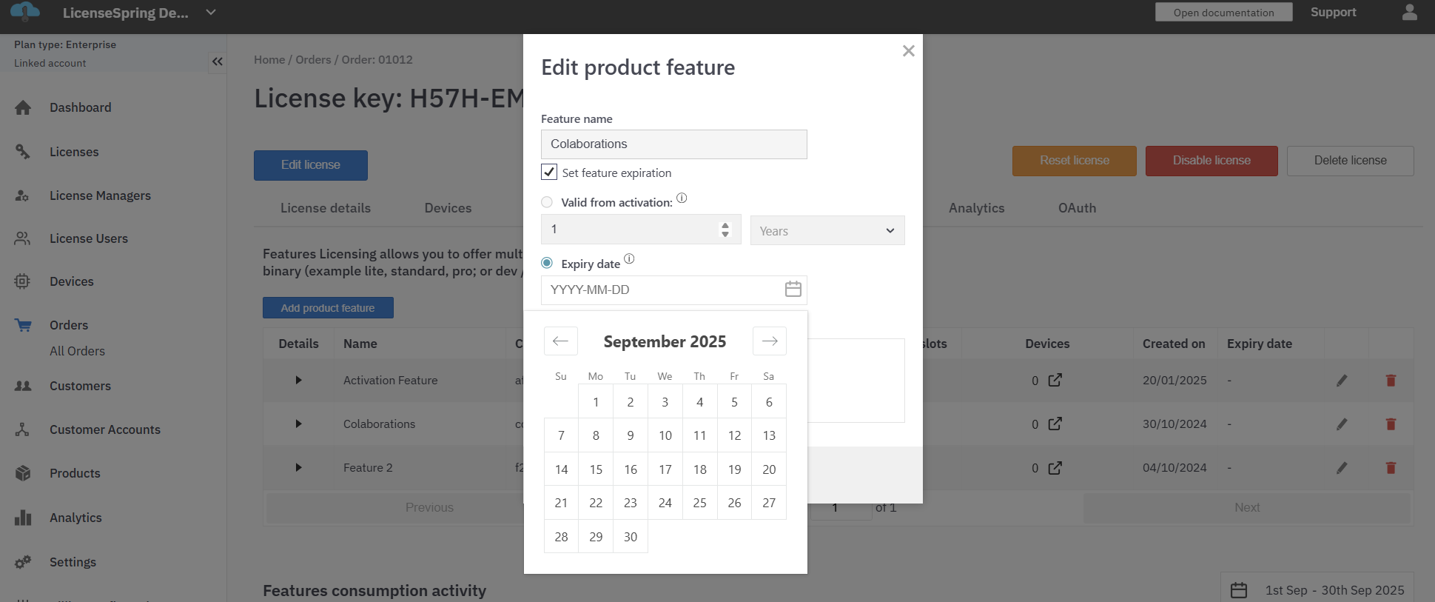The image size is (1435, 602).
Task: Open the LicenseSpring account switcher dropdown
Action: click(x=211, y=13)
